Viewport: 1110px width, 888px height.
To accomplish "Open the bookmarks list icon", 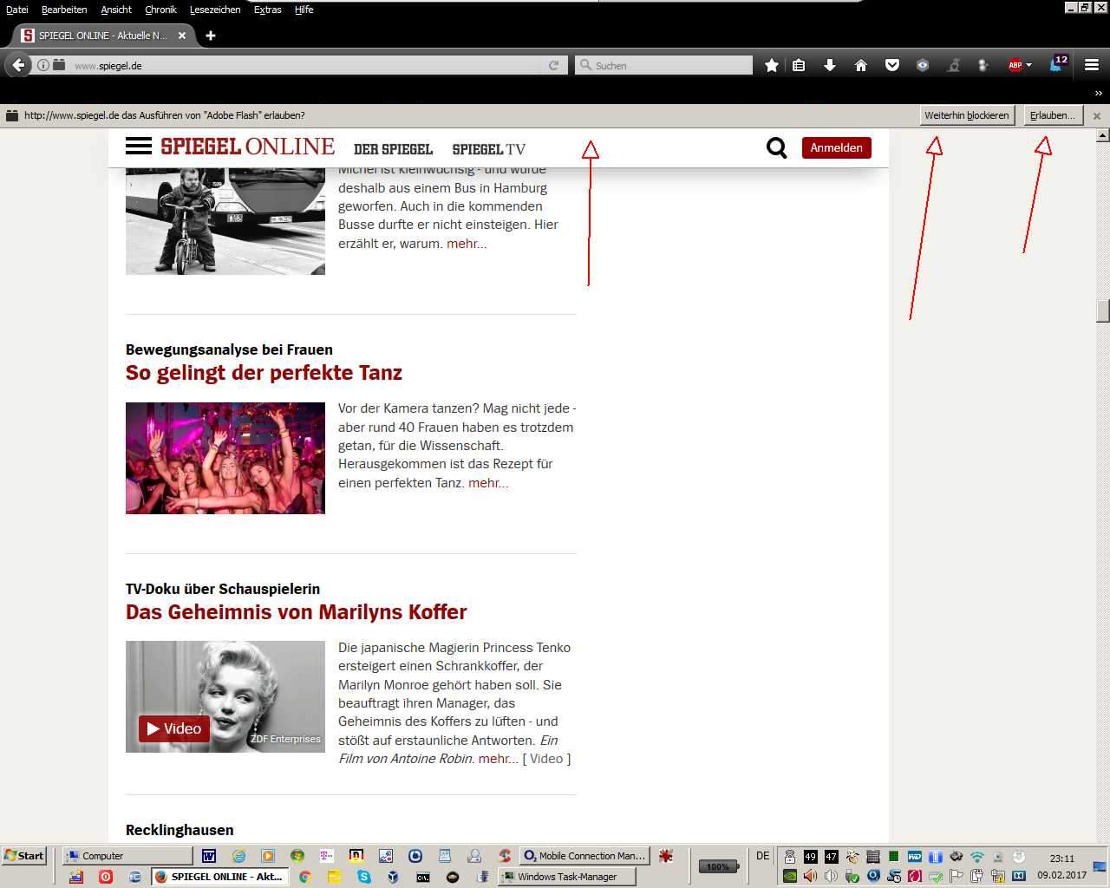I will coord(800,65).
